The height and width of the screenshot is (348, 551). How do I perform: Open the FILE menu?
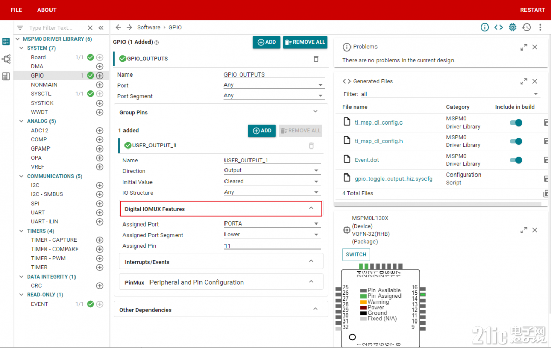click(16, 10)
